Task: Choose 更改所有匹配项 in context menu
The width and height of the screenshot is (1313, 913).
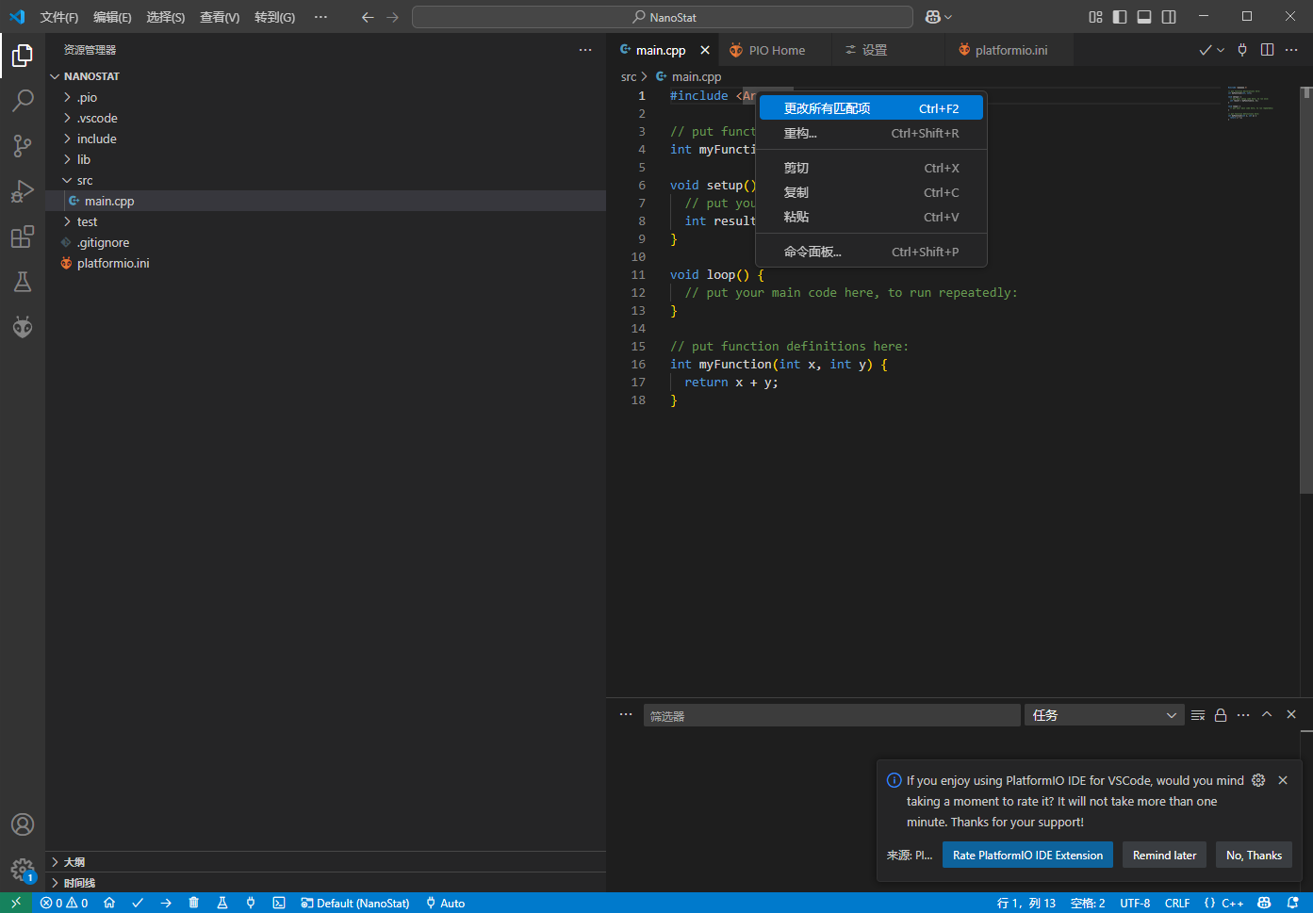Action: 871,108
